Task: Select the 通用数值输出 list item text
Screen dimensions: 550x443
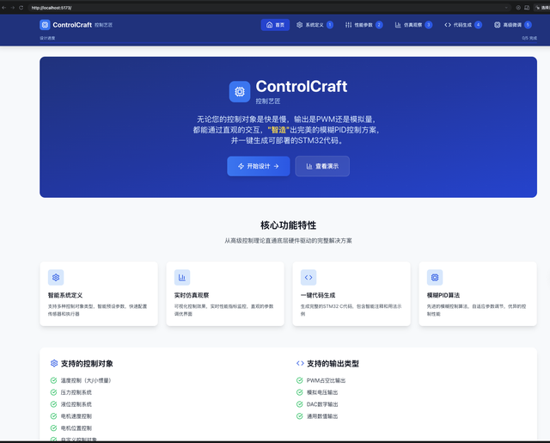Action: (322, 416)
